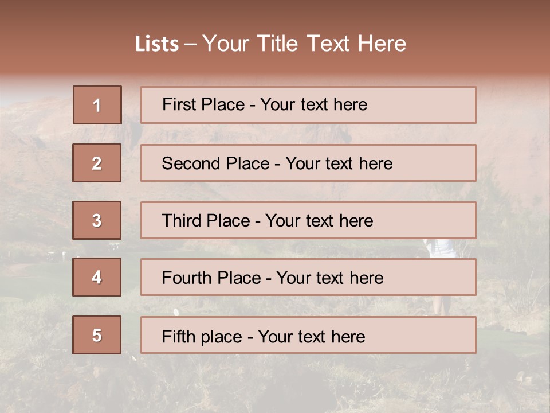The width and height of the screenshot is (550, 413).
Task: Click the number 3 box
Action: coord(97,220)
